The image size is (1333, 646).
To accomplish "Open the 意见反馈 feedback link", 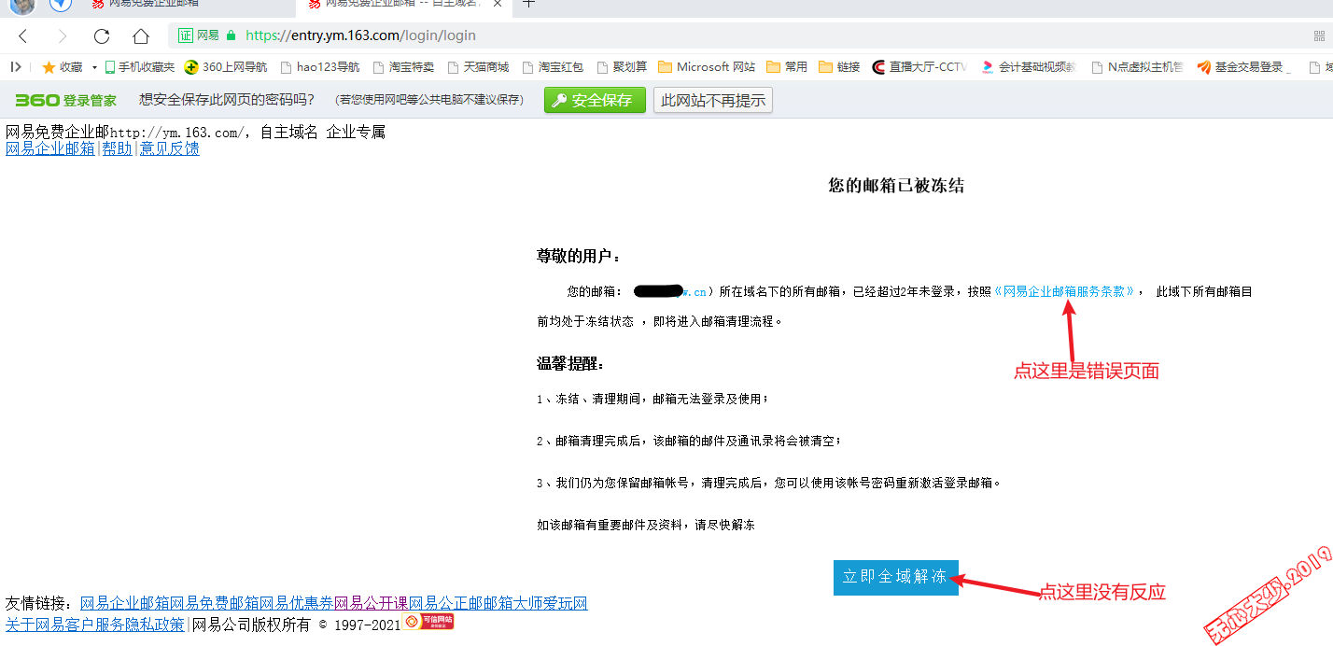I will (169, 148).
